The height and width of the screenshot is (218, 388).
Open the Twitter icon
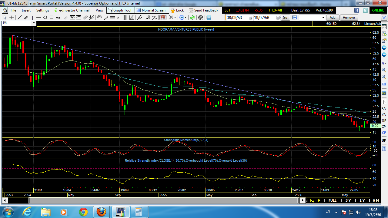(x=365, y=10)
